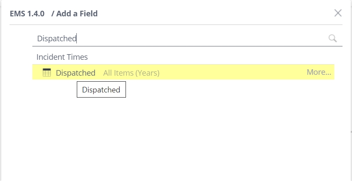Click the Incident Times group header

pyautogui.click(x=62, y=57)
